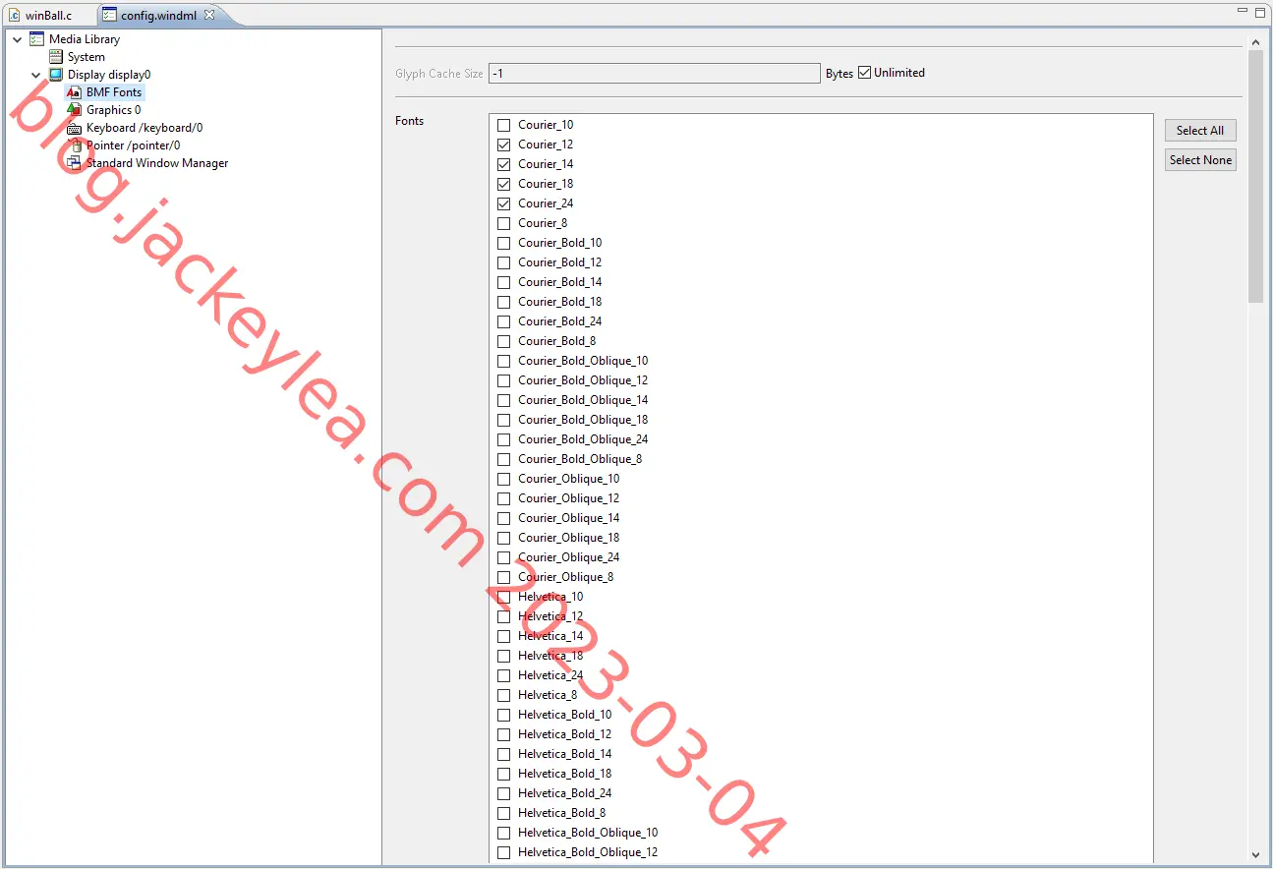Click the System node icon

pos(56,57)
